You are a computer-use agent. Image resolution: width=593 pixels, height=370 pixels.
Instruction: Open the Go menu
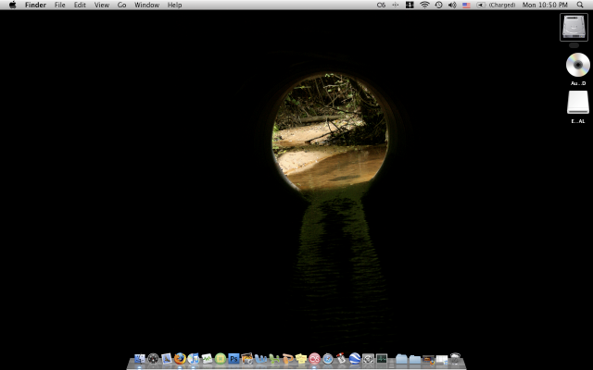coord(121,5)
